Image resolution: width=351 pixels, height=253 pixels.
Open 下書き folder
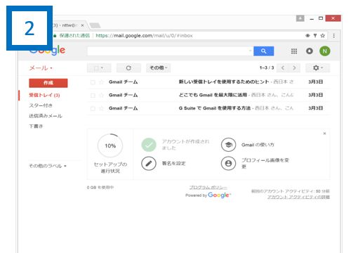tap(36, 126)
